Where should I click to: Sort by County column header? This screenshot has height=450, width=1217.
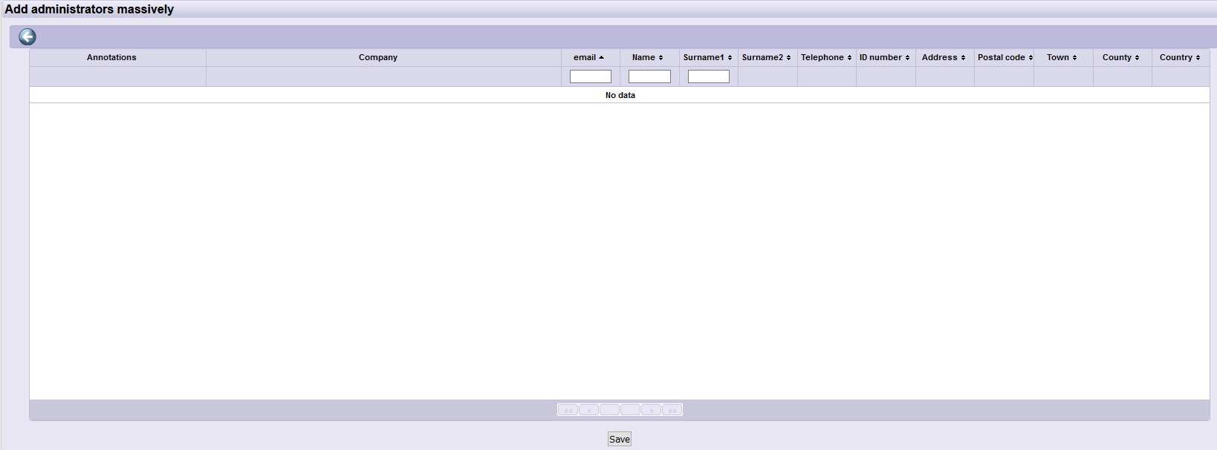click(x=1122, y=57)
